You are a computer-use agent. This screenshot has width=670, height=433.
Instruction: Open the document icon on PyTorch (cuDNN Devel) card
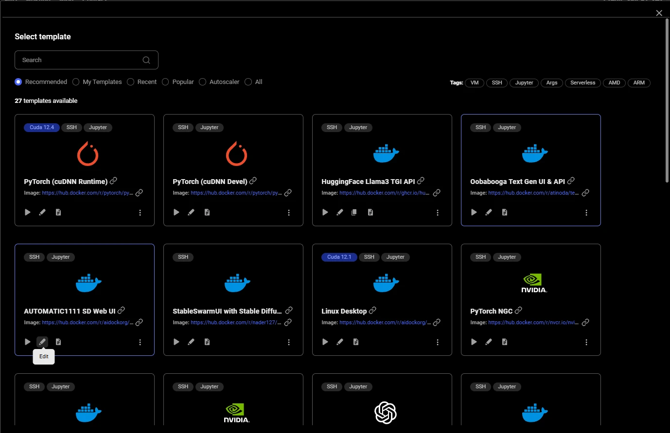coord(207,212)
